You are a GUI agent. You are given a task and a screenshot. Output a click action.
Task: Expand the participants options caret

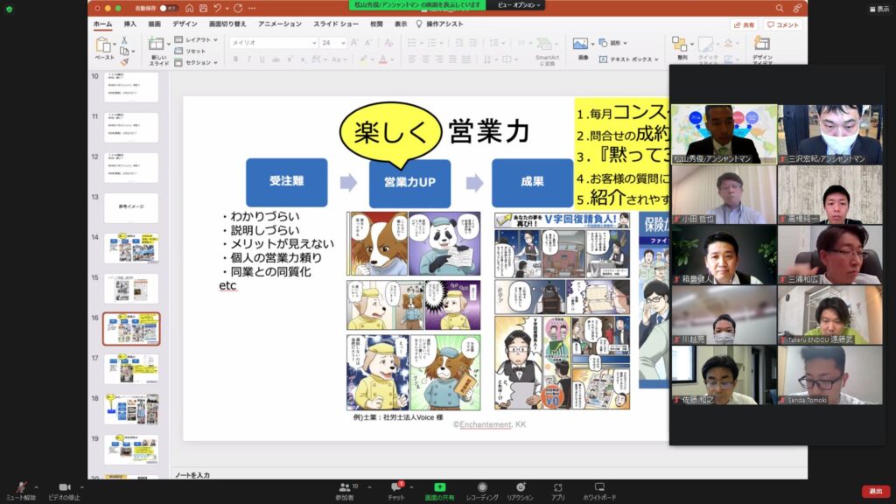(x=369, y=487)
